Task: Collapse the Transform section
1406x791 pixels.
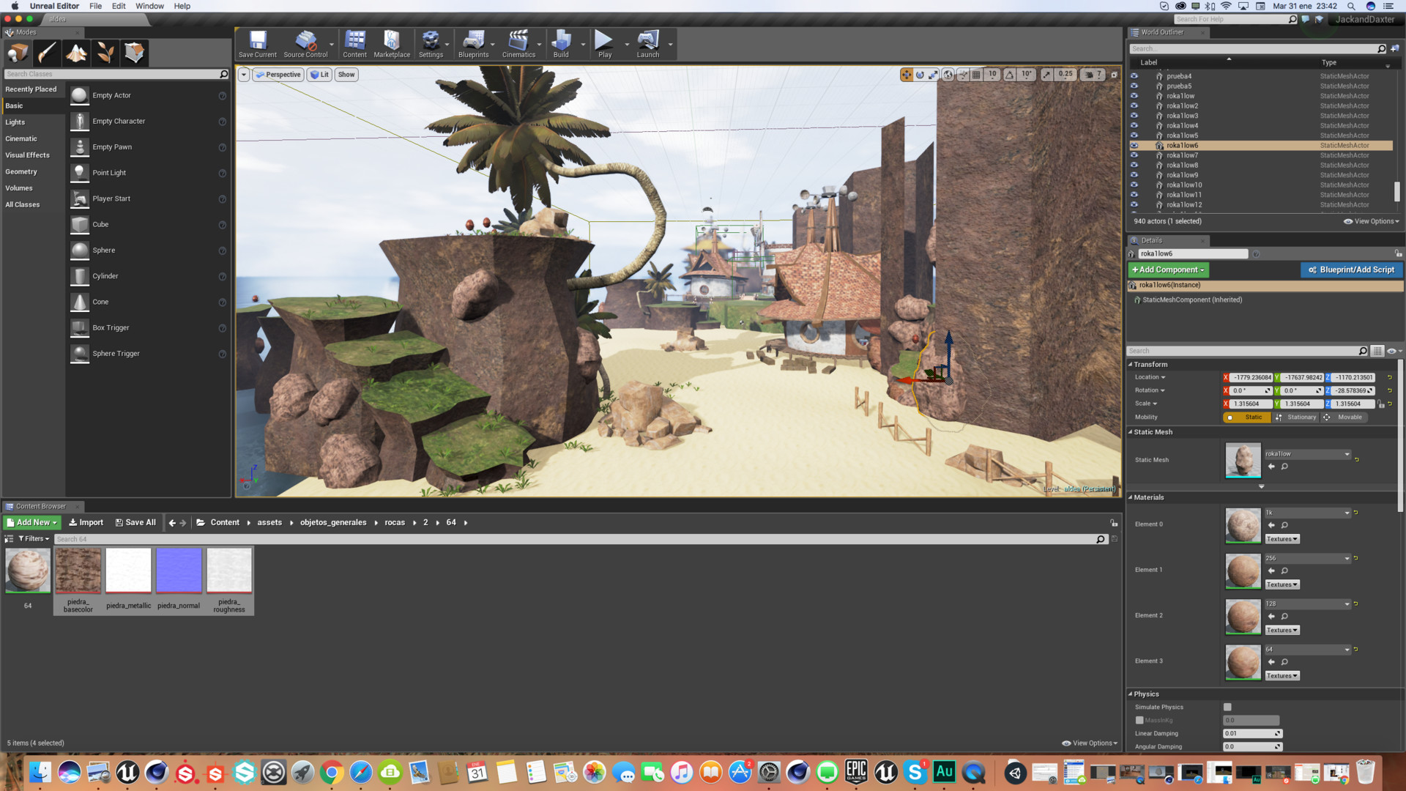Action: click(1131, 365)
